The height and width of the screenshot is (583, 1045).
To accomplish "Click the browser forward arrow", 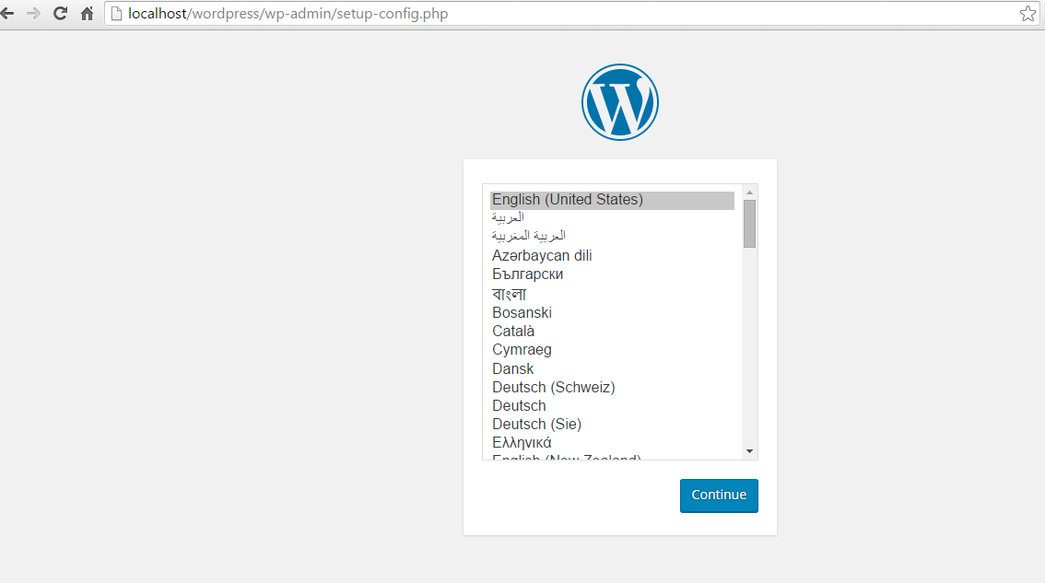I will pyautogui.click(x=33, y=13).
